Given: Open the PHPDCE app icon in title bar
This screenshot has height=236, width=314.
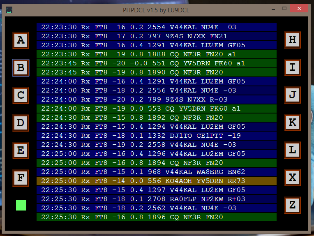Looking at the screenshot, I should pos(9,10).
